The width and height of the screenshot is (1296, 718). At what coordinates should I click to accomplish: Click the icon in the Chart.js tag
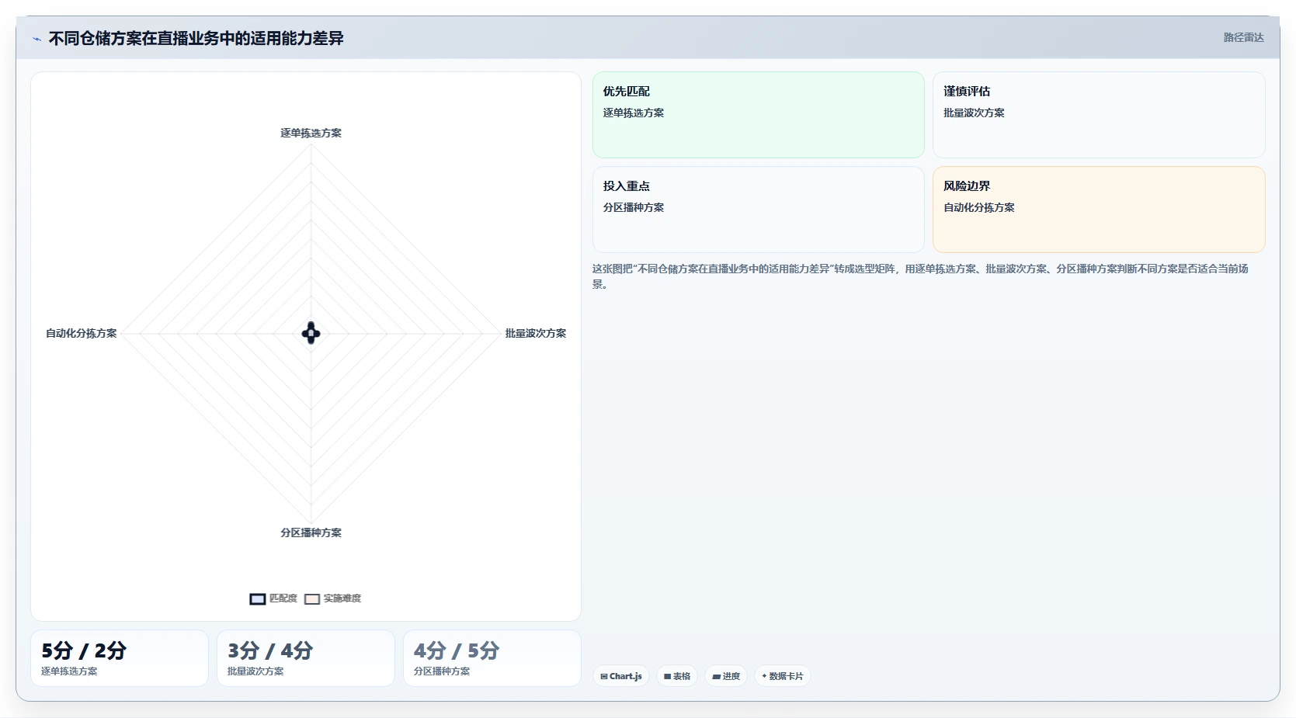[604, 677]
